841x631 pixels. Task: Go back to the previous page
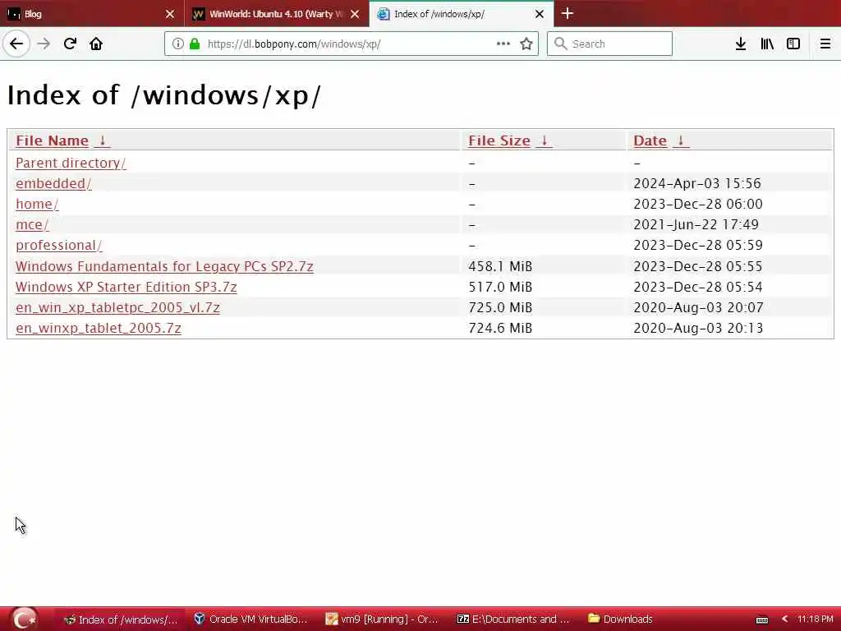16,44
